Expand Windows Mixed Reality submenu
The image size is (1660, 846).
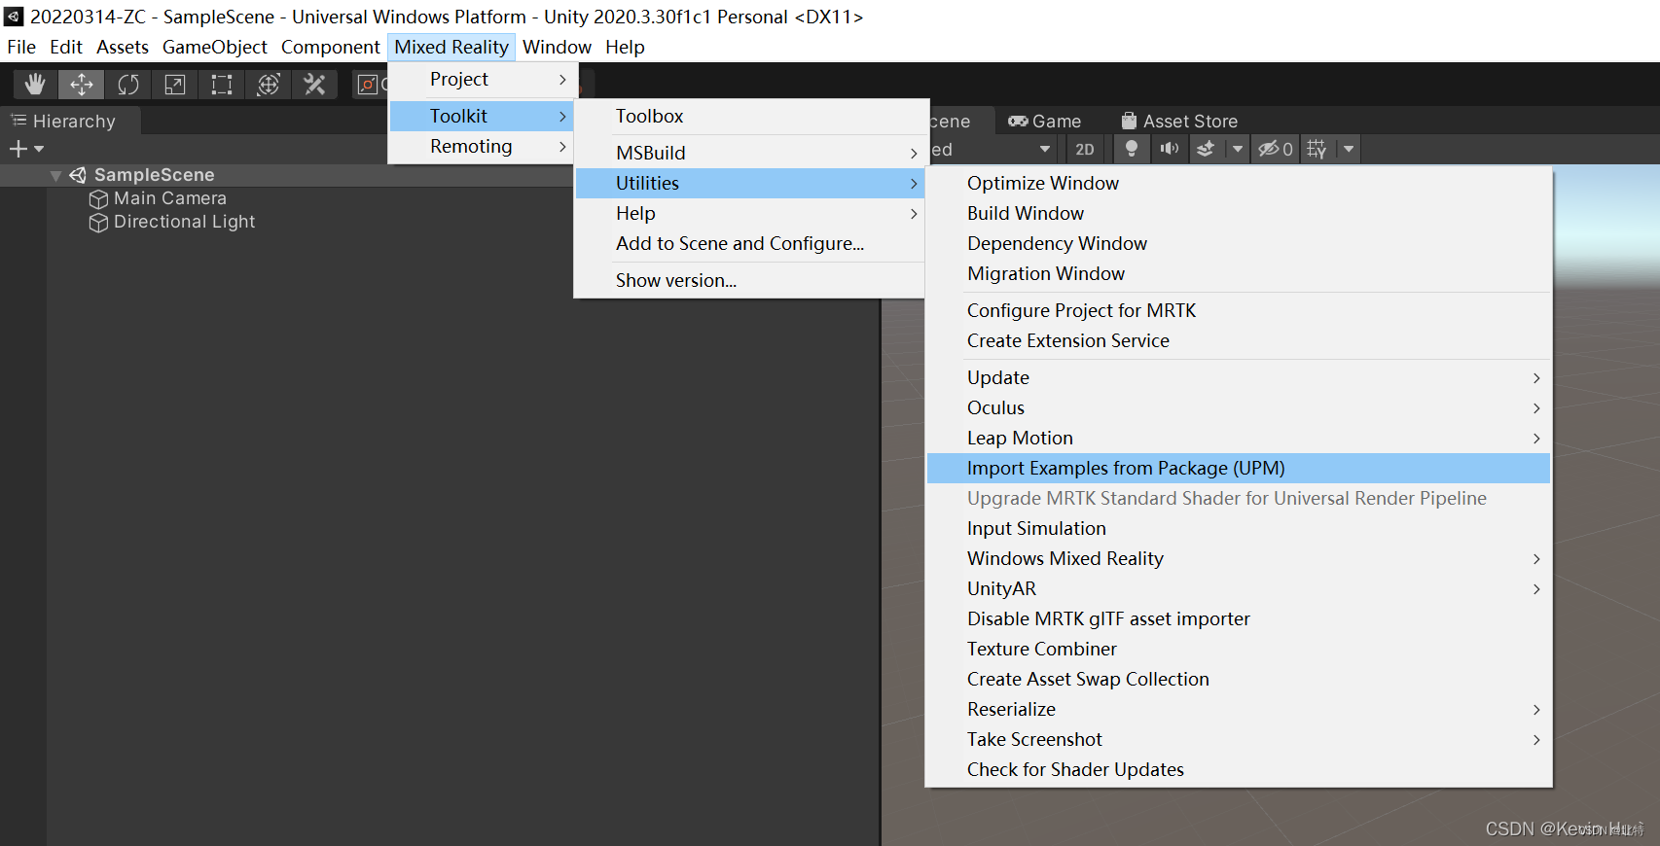tap(1239, 558)
